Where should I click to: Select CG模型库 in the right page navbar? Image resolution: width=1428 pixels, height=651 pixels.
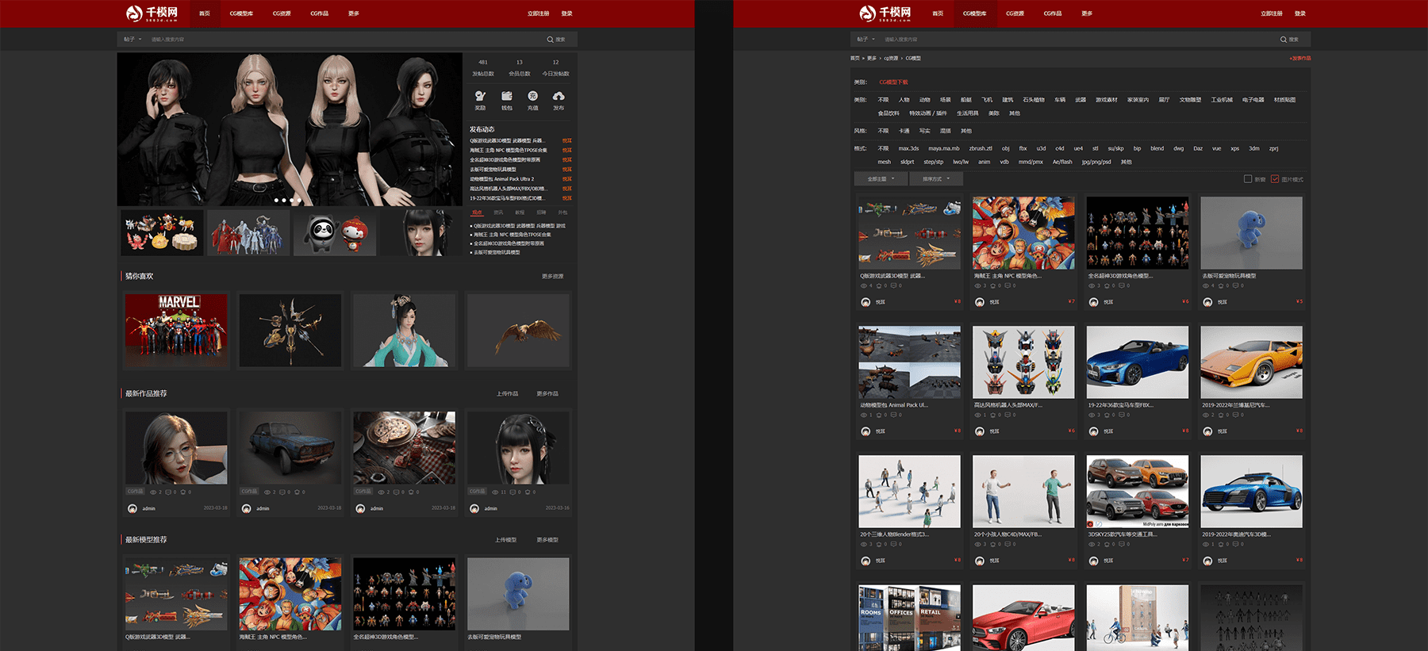975,13
